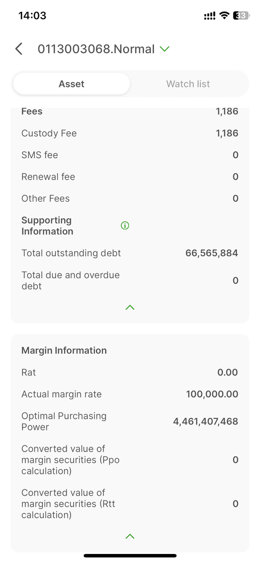Tap the cellular signal icon
Viewport: 260px width, 563px height.
(x=210, y=16)
